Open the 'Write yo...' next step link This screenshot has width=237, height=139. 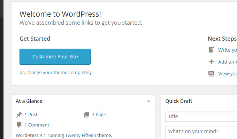(x=228, y=50)
